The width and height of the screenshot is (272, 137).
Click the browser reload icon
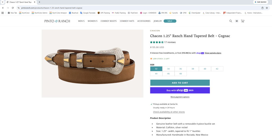coord(13,8)
